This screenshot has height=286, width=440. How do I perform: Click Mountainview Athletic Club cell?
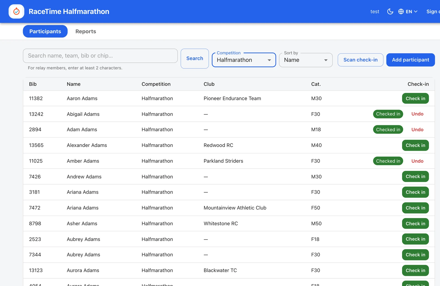pos(235,208)
